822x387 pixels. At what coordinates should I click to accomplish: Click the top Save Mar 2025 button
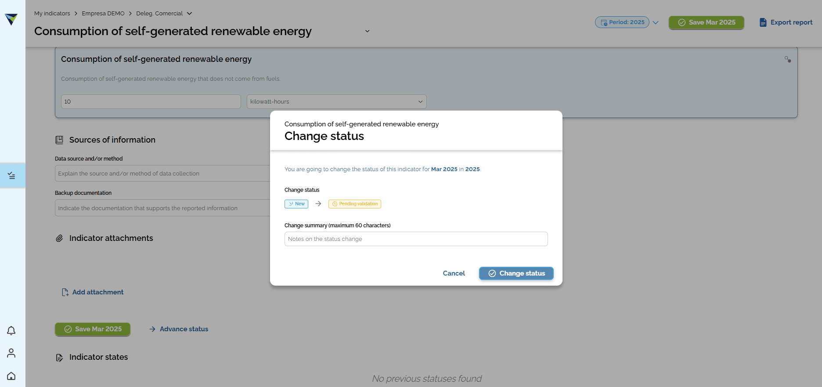click(707, 22)
